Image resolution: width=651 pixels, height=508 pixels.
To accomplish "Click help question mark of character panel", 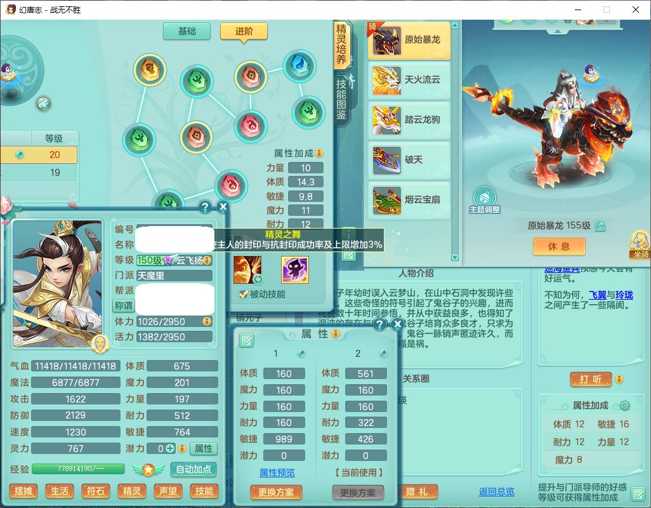I will point(205,207).
